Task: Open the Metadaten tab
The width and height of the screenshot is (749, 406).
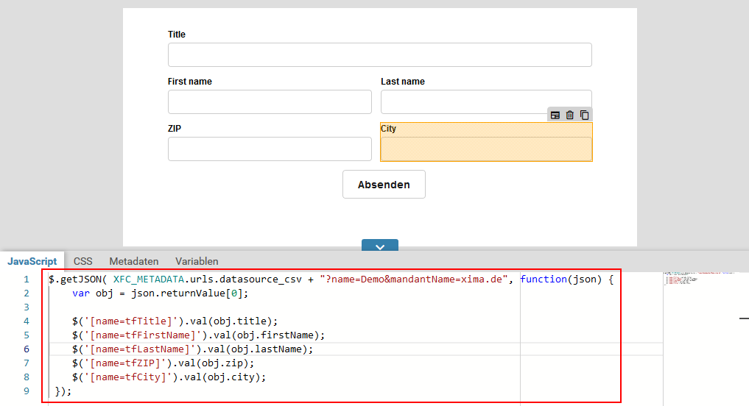Action: click(133, 261)
